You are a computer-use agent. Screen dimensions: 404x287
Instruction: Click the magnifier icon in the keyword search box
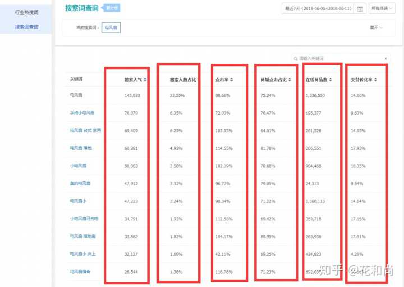click(296, 59)
